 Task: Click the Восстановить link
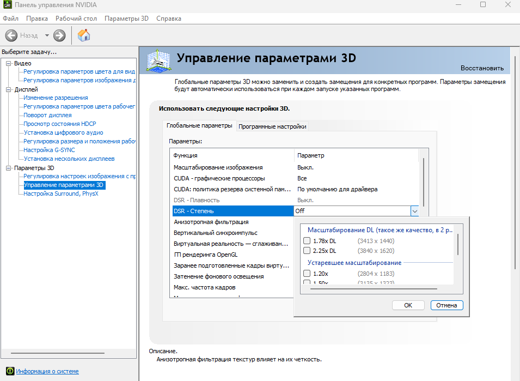(481, 68)
